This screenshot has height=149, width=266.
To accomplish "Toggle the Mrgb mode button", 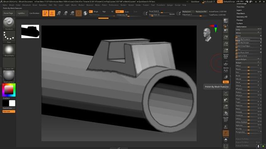I will click(96, 12).
